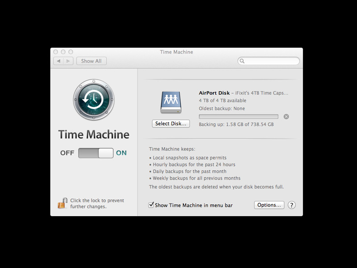Click the AirPort Disk name text
Screen dimensions: 357x268
[x=214, y=93]
